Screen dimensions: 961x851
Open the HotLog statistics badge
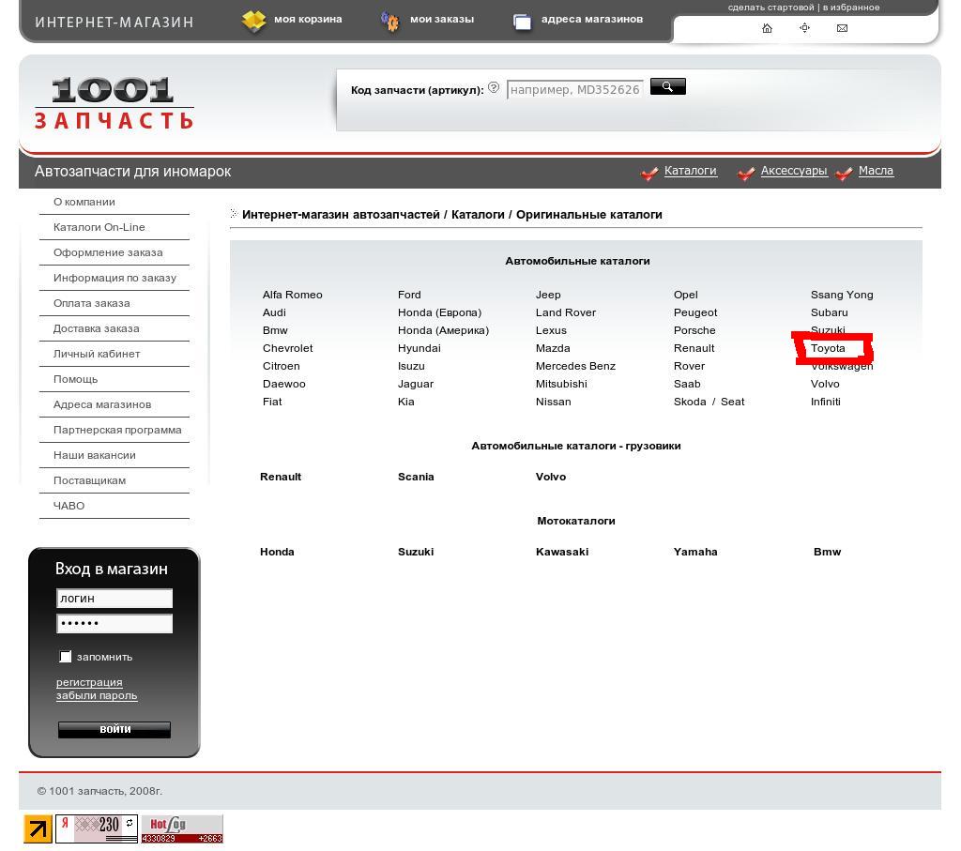(x=182, y=828)
